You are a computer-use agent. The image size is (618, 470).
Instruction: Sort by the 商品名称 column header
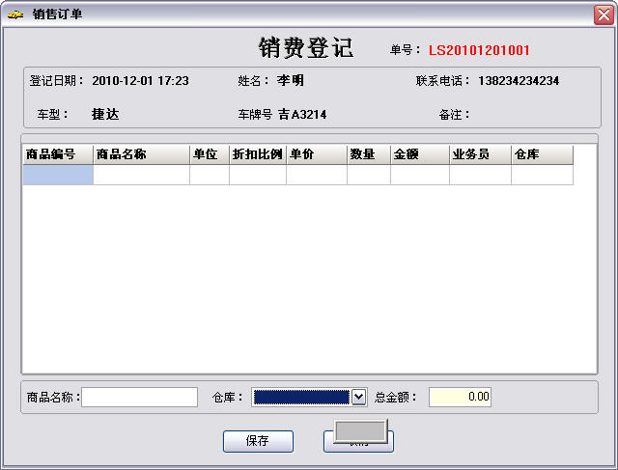click(x=141, y=154)
